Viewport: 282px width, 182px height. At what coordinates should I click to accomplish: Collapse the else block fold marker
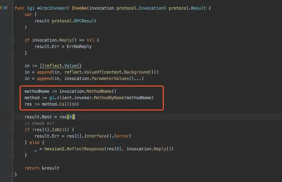click(x=13, y=143)
